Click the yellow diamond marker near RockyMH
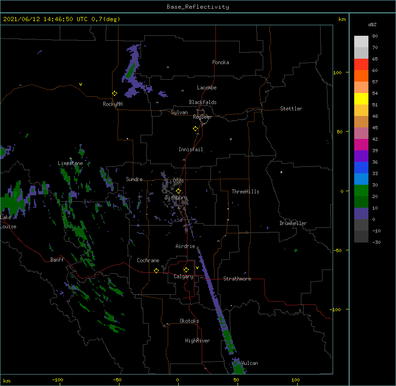396x386 pixels. pos(114,93)
